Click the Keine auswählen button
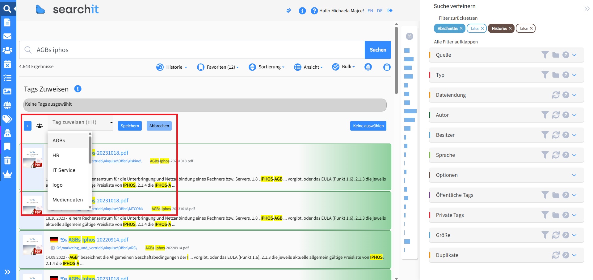593x280 pixels. [368, 126]
